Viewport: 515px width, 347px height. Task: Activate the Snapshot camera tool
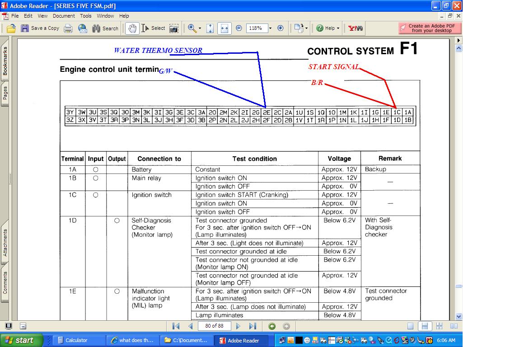(174, 28)
